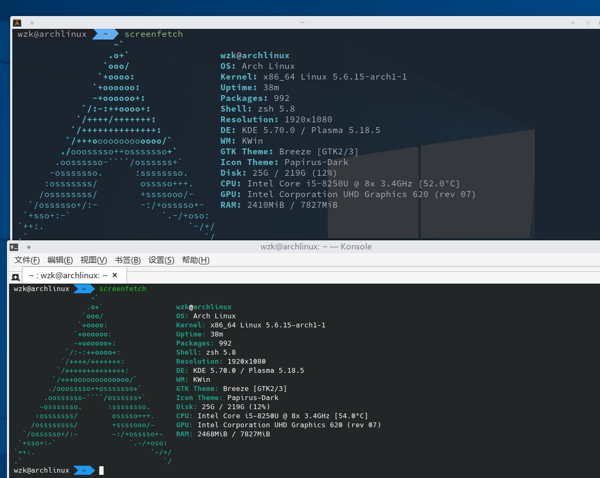This screenshot has width=600, height=478.
Task: Open the 设置(S) menu in Konsole
Action: coord(162,260)
